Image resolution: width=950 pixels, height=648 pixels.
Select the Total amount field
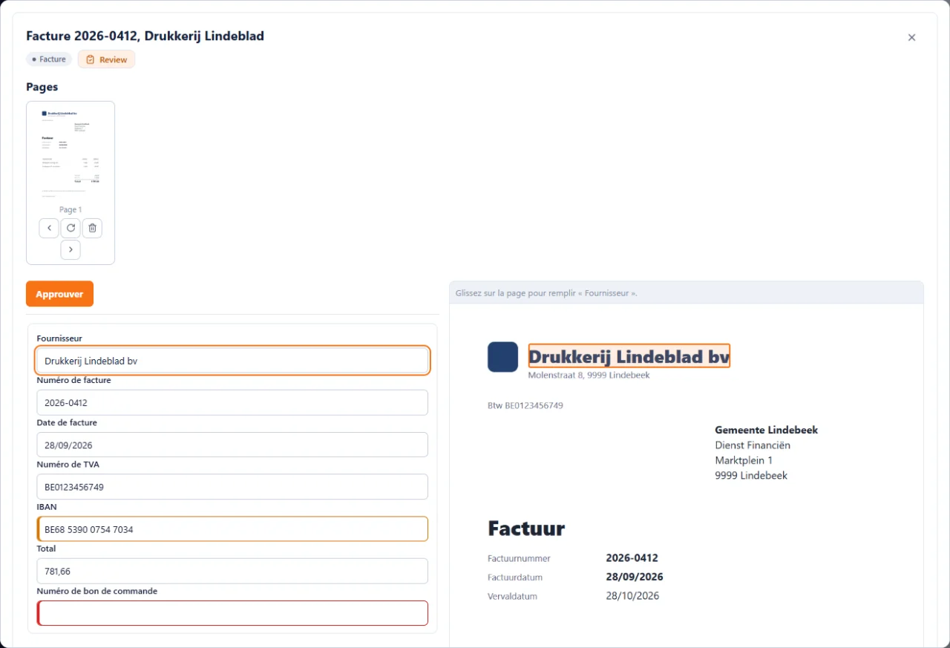tap(232, 572)
